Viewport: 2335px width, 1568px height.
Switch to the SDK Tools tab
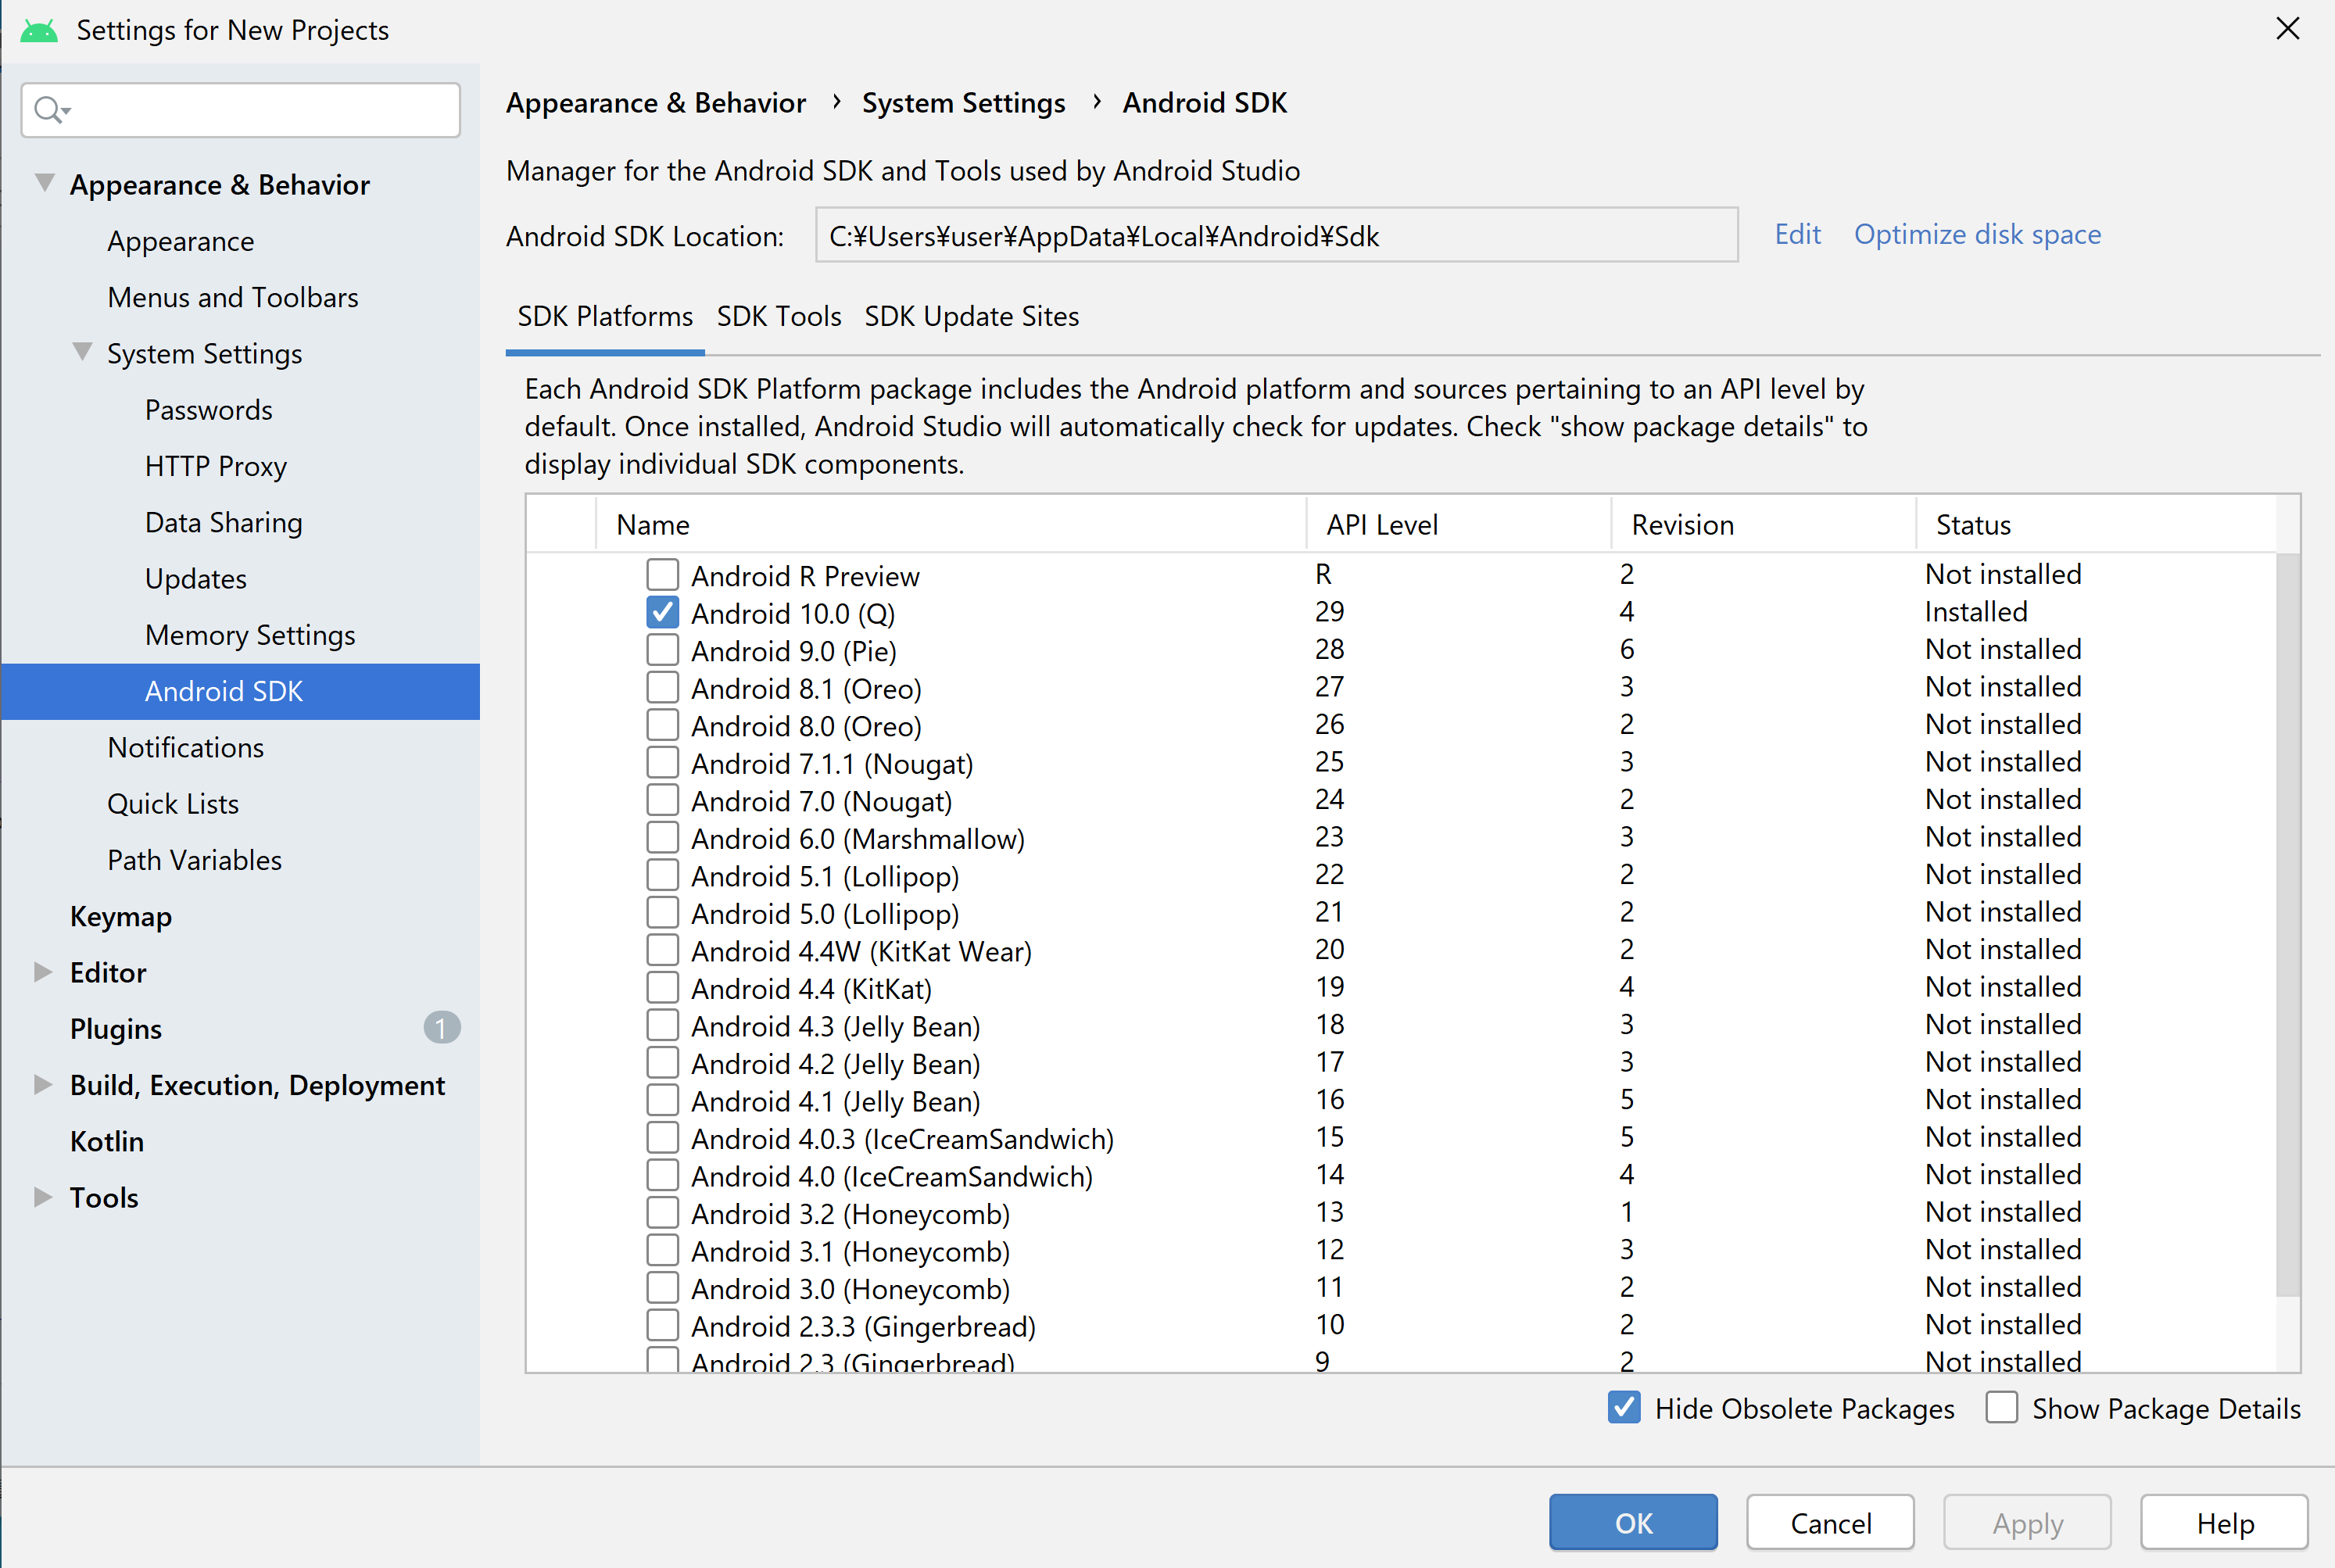click(x=779, y=317)
